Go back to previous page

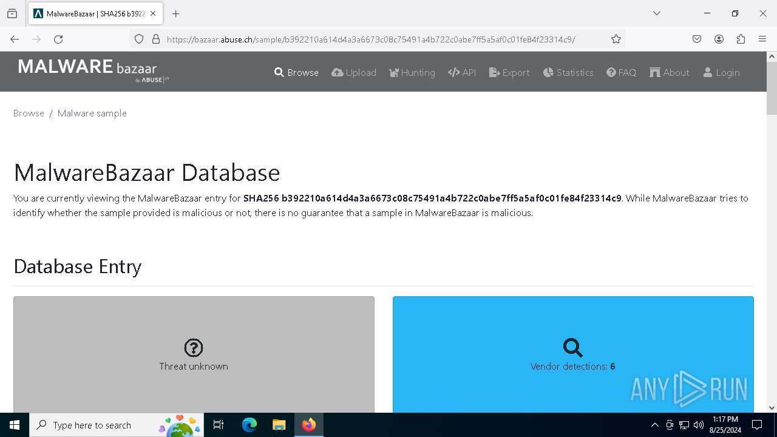pos(15,39)
